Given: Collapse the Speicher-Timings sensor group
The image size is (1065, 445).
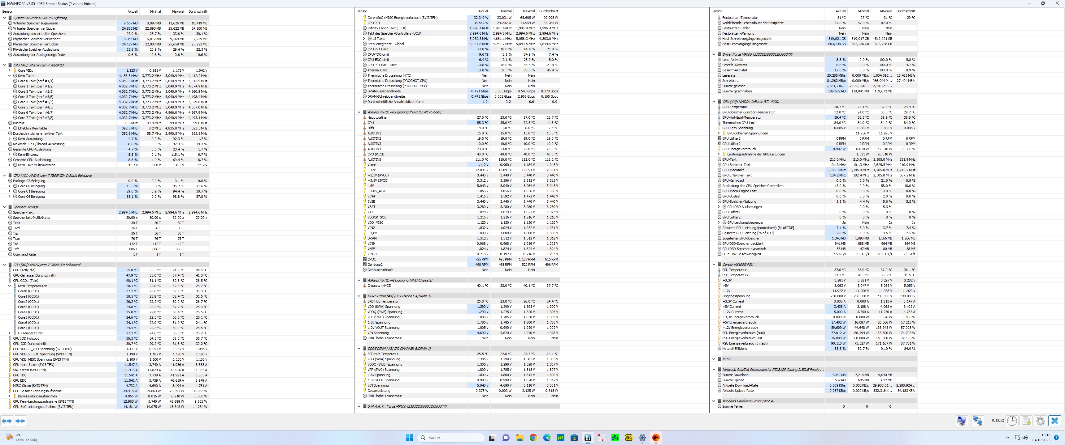Looking at the screenshot, I should (5, 207).
